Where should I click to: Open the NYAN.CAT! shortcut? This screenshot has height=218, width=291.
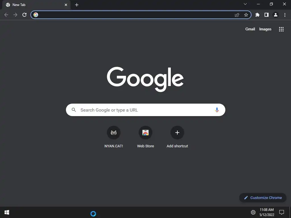pos(114,137)
